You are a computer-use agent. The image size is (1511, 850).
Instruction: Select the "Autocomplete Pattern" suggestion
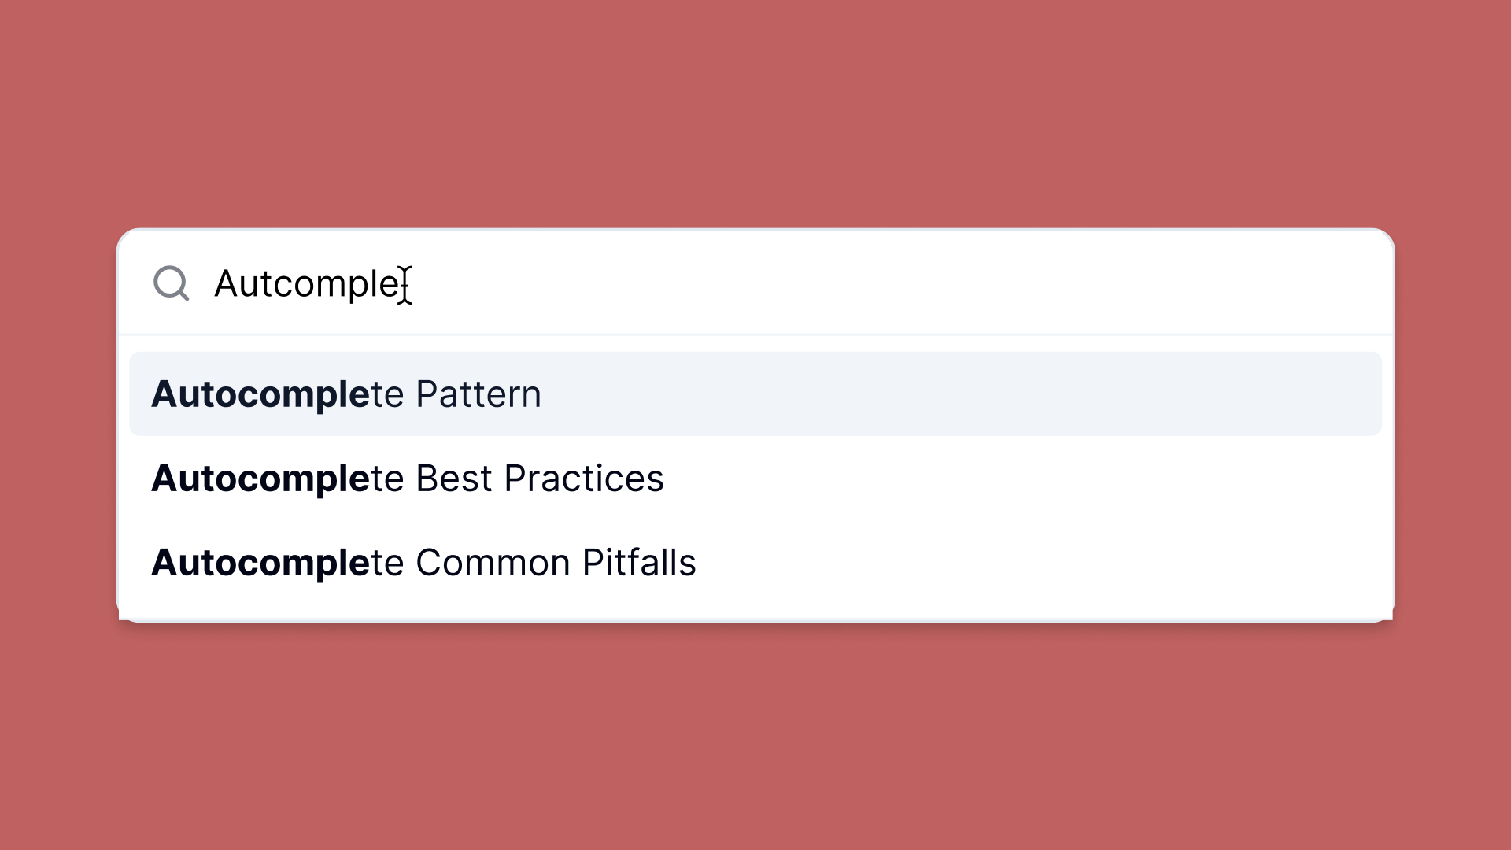pos(346,394)
